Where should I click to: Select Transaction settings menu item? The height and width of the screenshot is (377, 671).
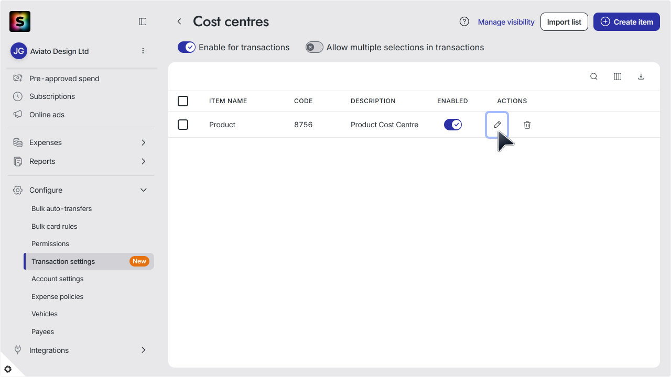[x=89, y=261]
